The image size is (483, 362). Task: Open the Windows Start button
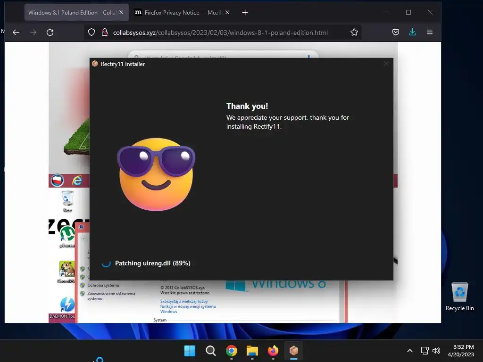click(190, 351)
